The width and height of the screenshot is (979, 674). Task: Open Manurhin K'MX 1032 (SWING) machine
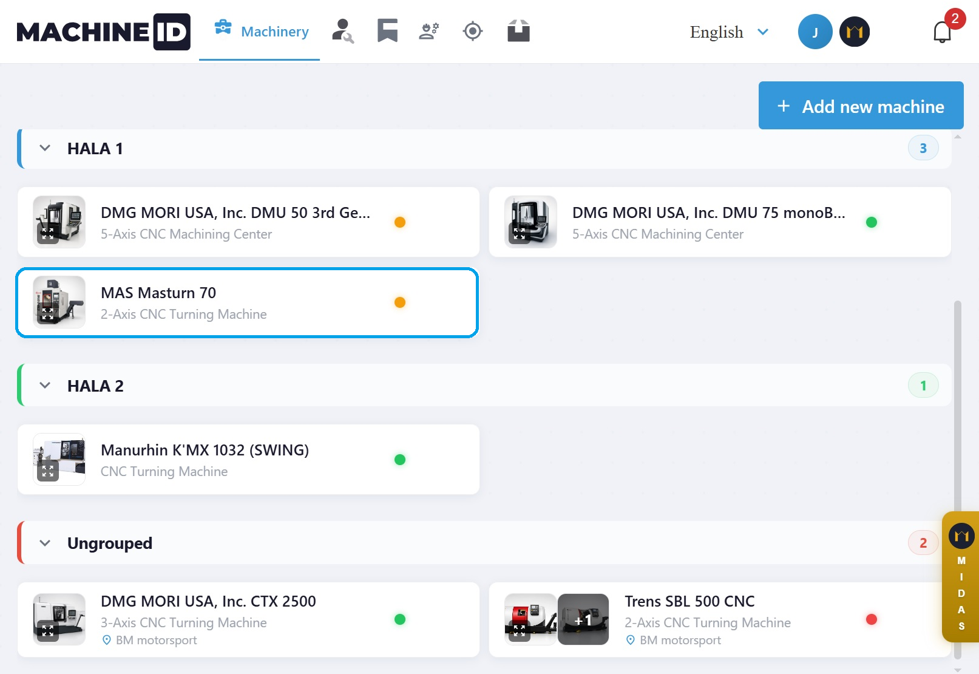pos(248,460)
